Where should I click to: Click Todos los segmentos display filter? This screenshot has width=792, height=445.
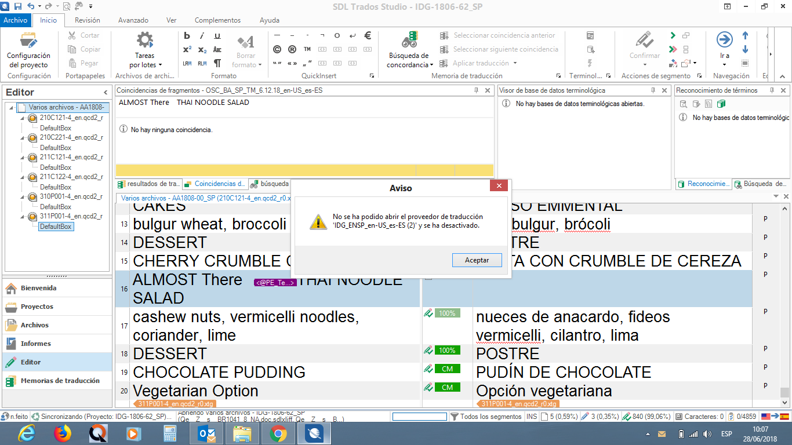(x=486, y=417)
